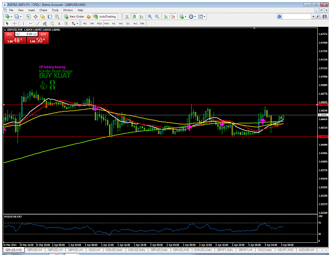Open the Templates icon
The image size is (331, 255).
click(x=200, y=16)
